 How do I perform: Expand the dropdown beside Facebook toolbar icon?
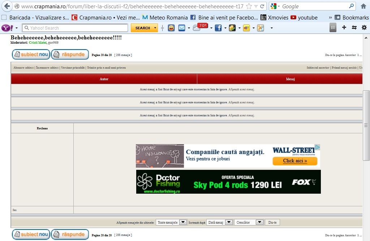(225, 28)
